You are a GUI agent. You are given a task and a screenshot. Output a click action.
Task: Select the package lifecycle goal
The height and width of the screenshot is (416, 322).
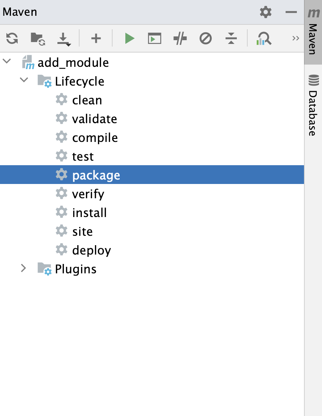(x=152, y=175)
